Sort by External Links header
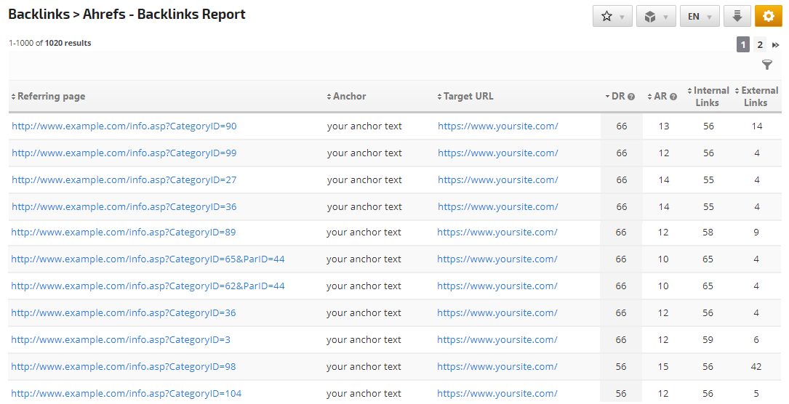This screenshot has width=789, height=404. tap(759, 97)
